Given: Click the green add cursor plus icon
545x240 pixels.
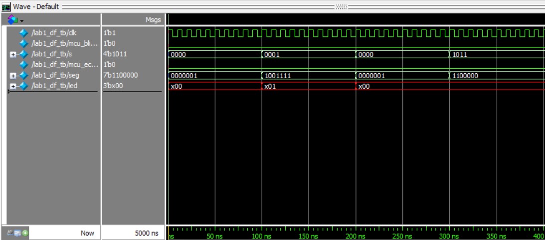Looking at the screenshot, I should coord(25,233).
